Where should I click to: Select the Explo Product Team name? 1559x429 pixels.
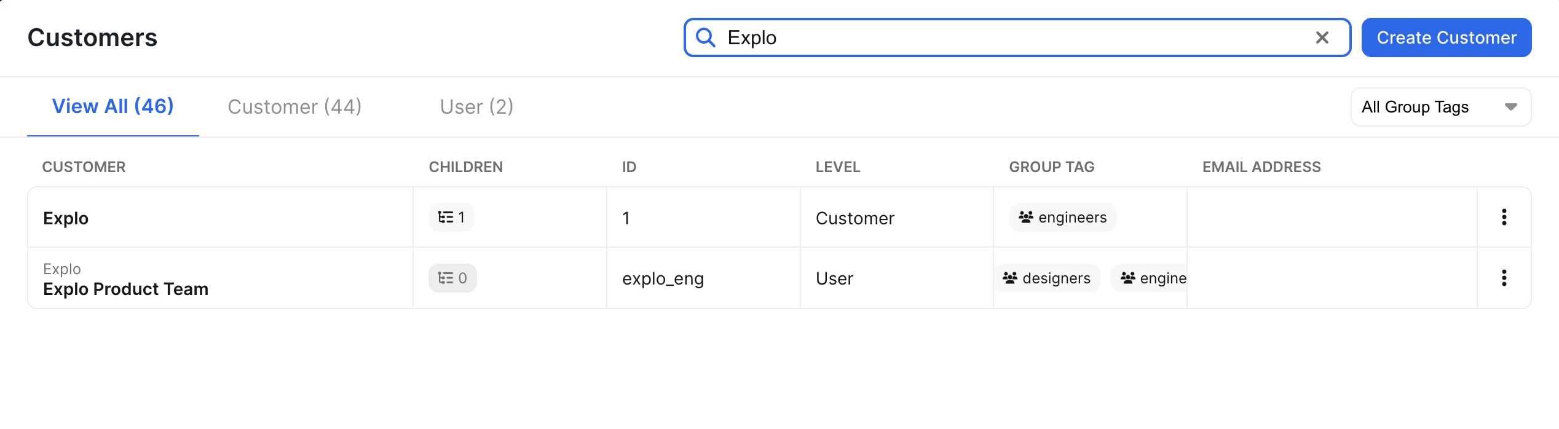pos(125,289)
